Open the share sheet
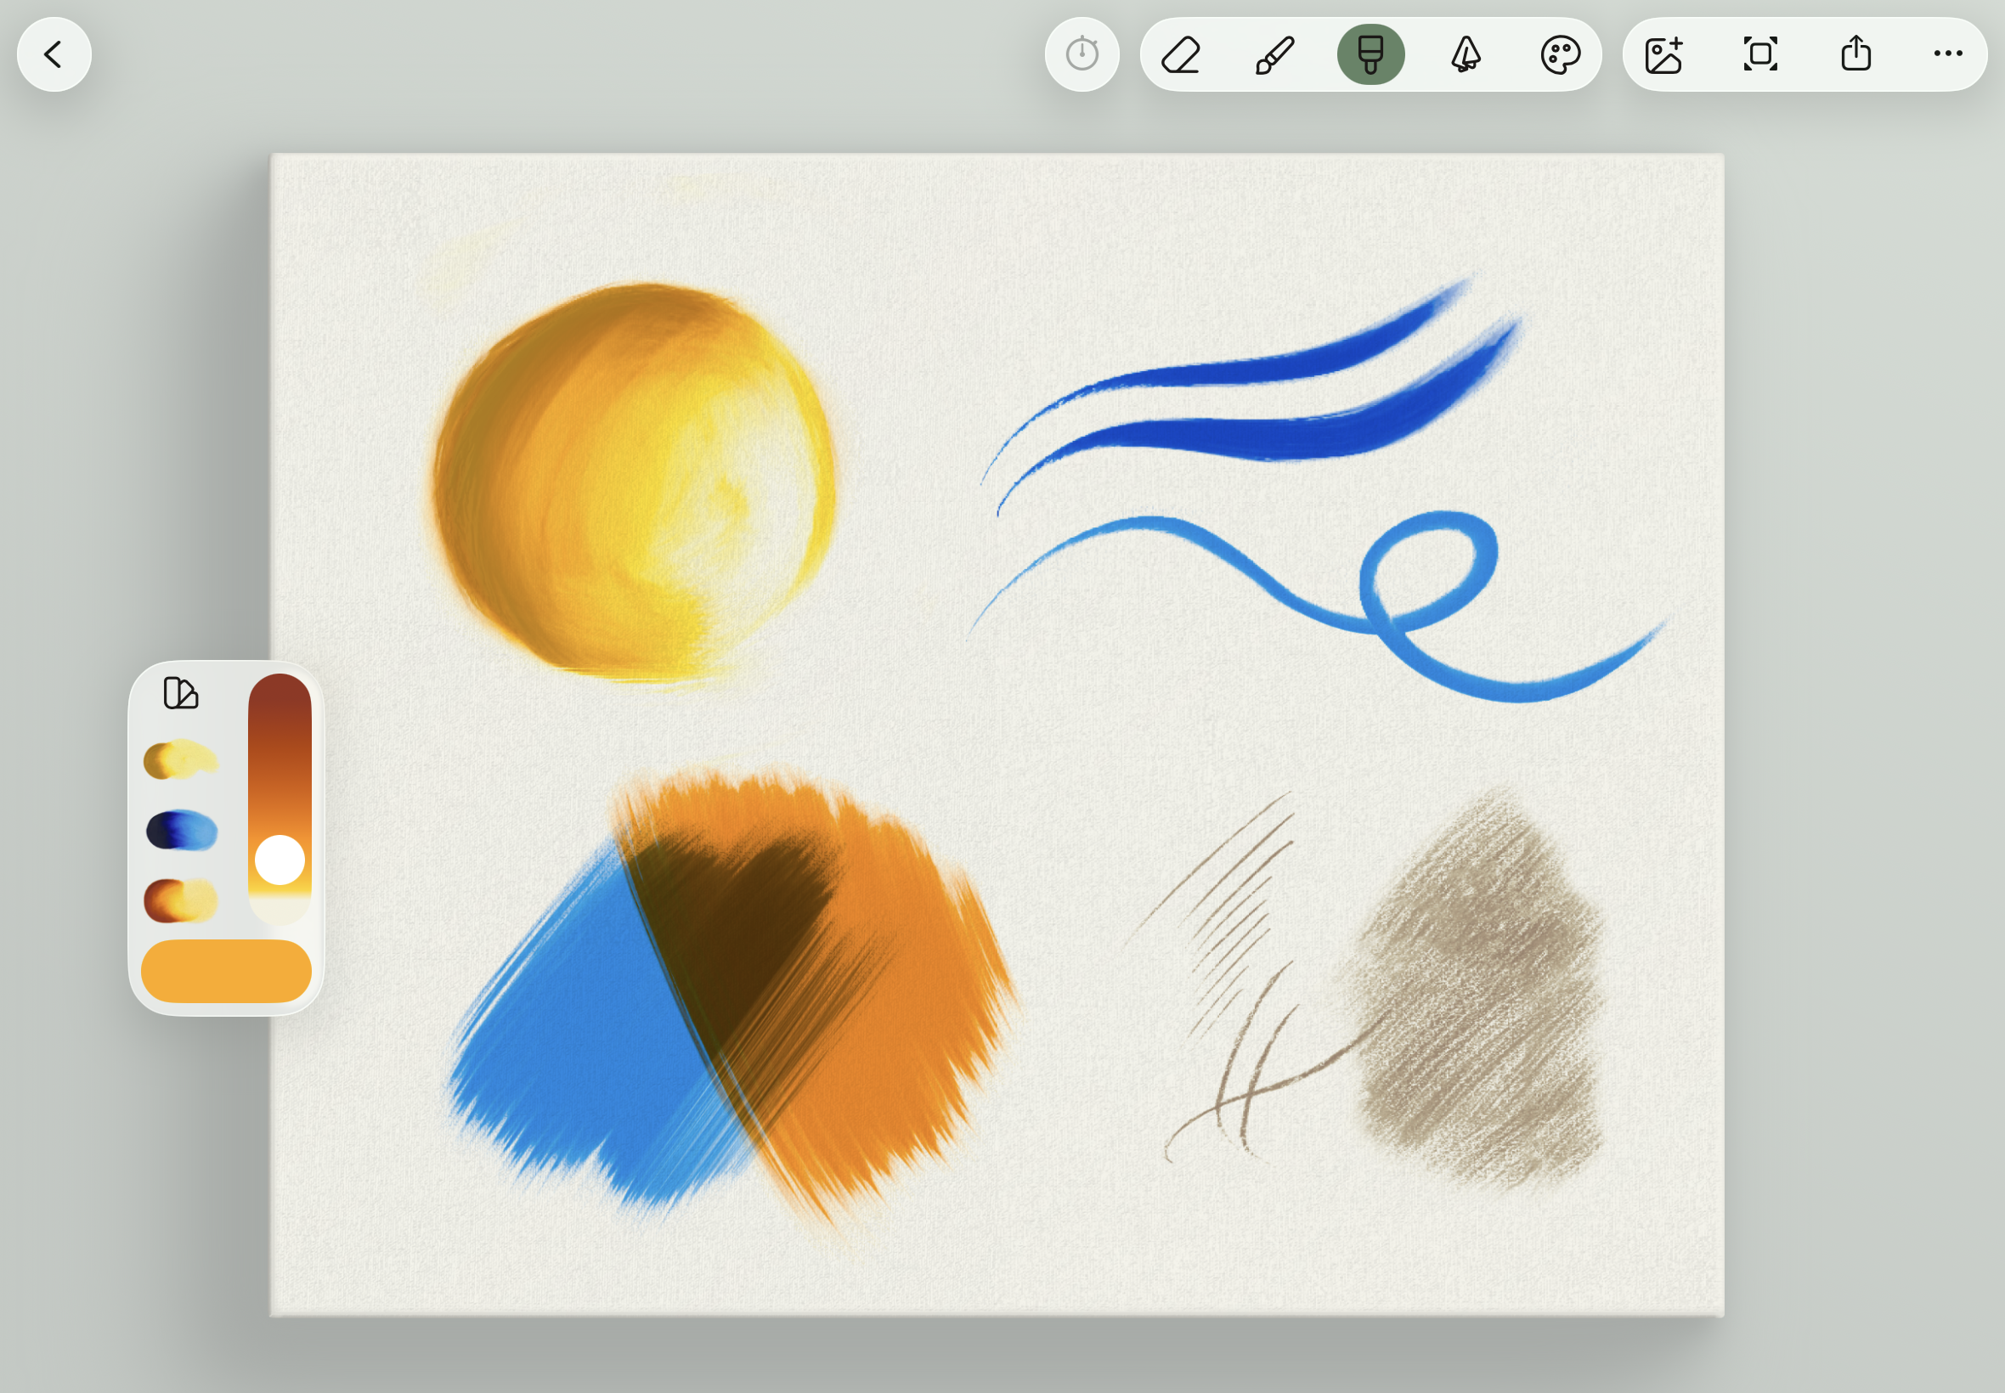 pyautogui.click(x=1855, y=54)
